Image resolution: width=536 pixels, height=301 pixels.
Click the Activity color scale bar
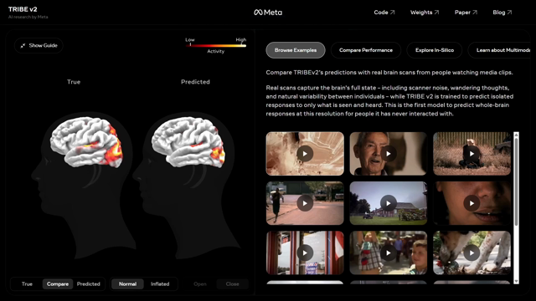click(216, 45)
